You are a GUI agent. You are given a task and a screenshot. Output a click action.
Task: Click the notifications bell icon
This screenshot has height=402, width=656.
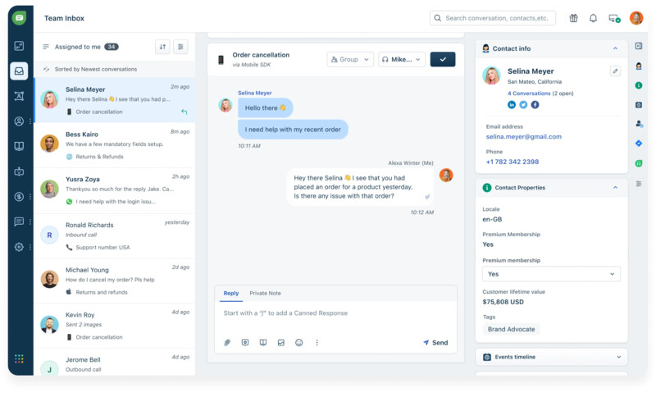pos(593,18)
